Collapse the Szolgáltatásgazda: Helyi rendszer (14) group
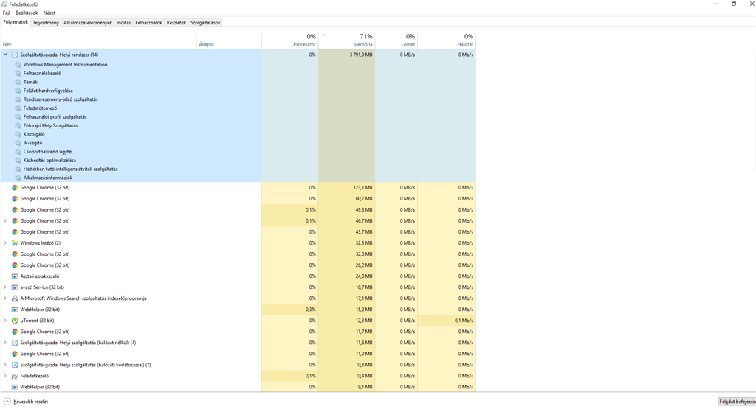This screenshot has width=756, height=409. (5, 55)
